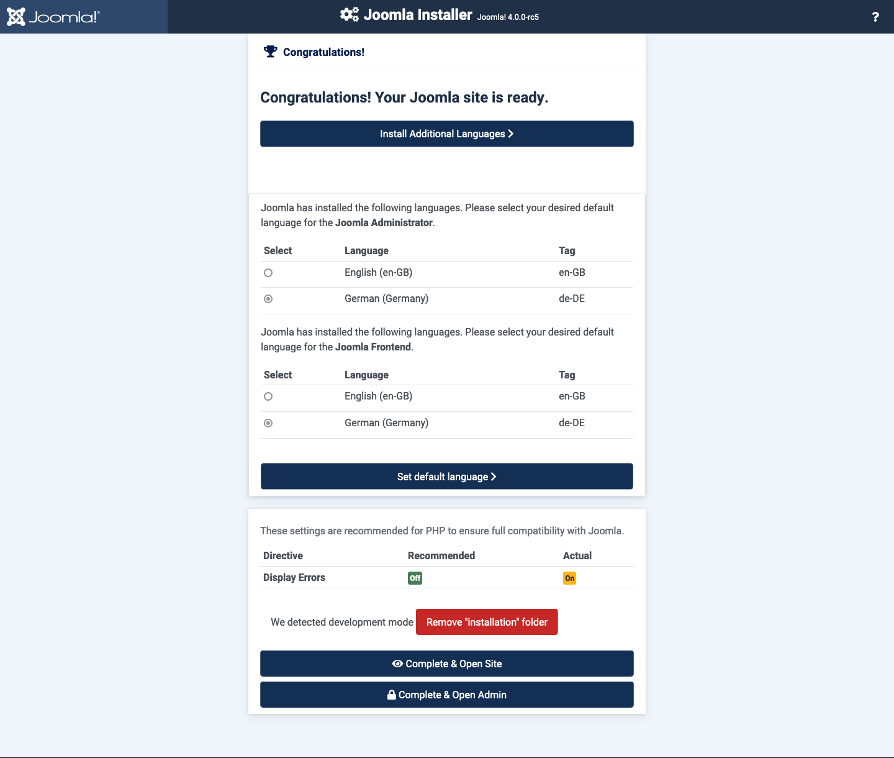Click "Actual" column header
The width and height of the screenshot is (894, 758).
[577, 555]
